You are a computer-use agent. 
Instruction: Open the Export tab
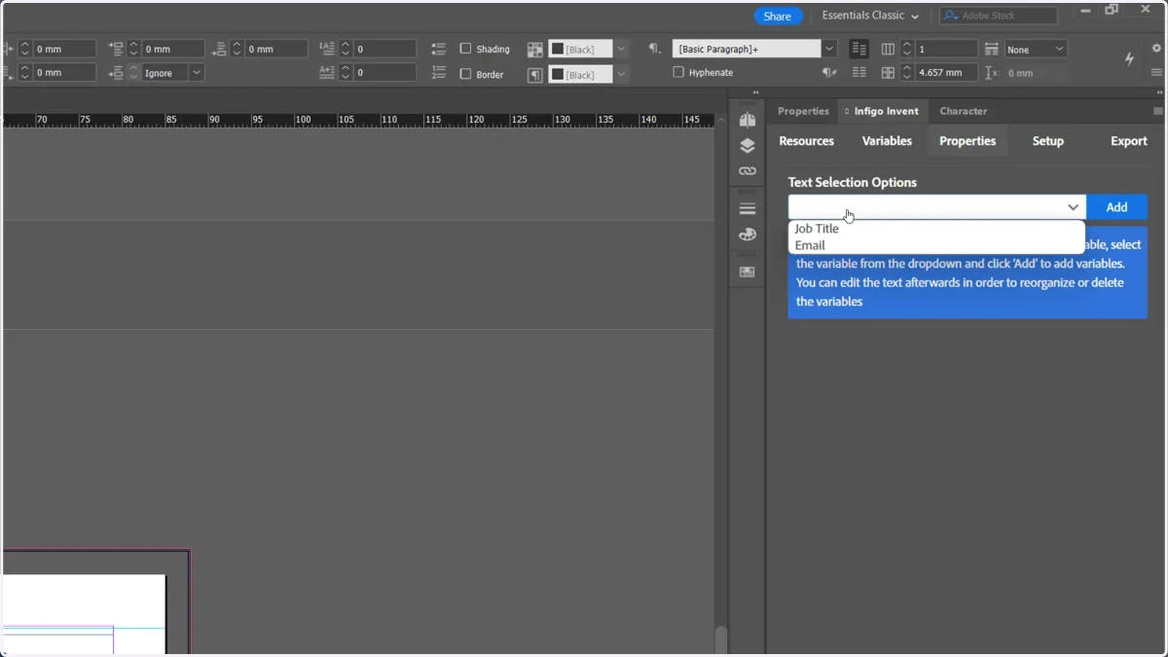(x=1129, y=141)
